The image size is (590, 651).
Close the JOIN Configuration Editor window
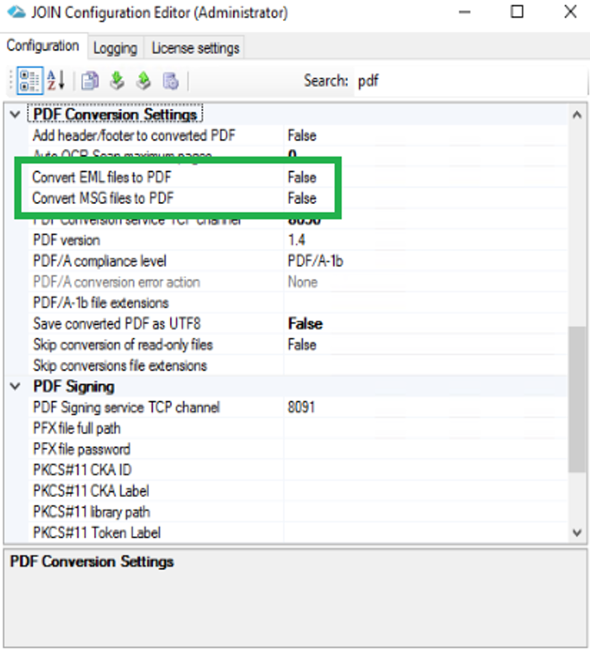pos(571,12)
